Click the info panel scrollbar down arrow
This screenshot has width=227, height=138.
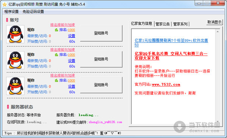[x=218, y=122]
